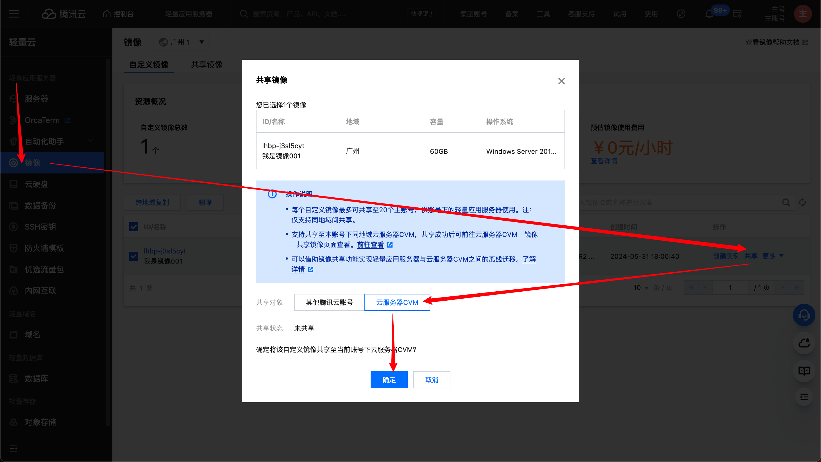Select 其他腾讯云账号 as share target
The width and height of the screenshot is (821, 462).
pyautogui.click(x=329, y=302)
